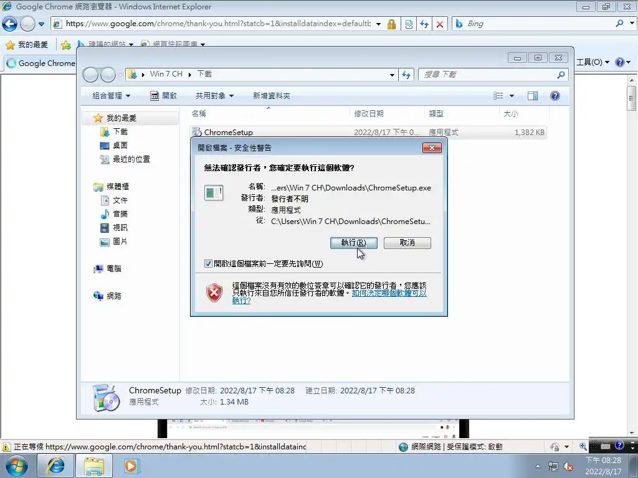Click the 執行(R) run button
638x478 pixels.
(x=354, y=243)
